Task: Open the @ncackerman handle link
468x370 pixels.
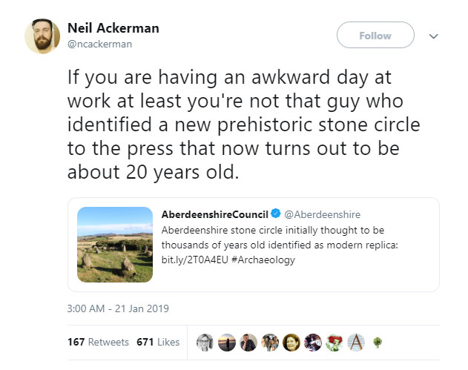Action: point(106,44)
